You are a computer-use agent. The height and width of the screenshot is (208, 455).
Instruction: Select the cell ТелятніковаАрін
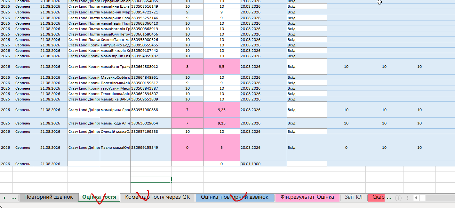coord(115,94)
